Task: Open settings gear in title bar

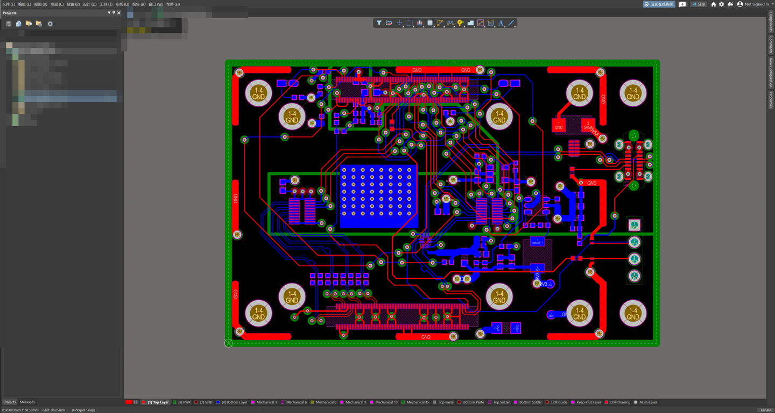Action: pos(722,4)
